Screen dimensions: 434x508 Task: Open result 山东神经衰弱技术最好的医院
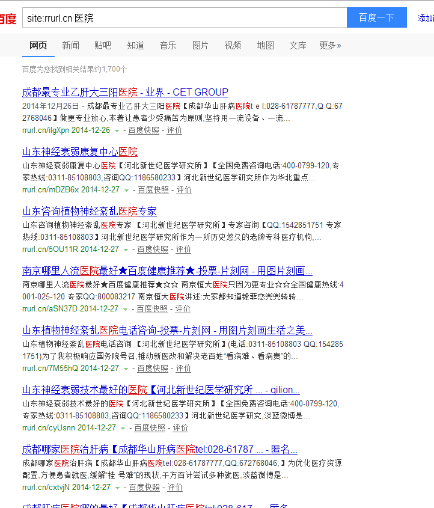coord(161,390)
